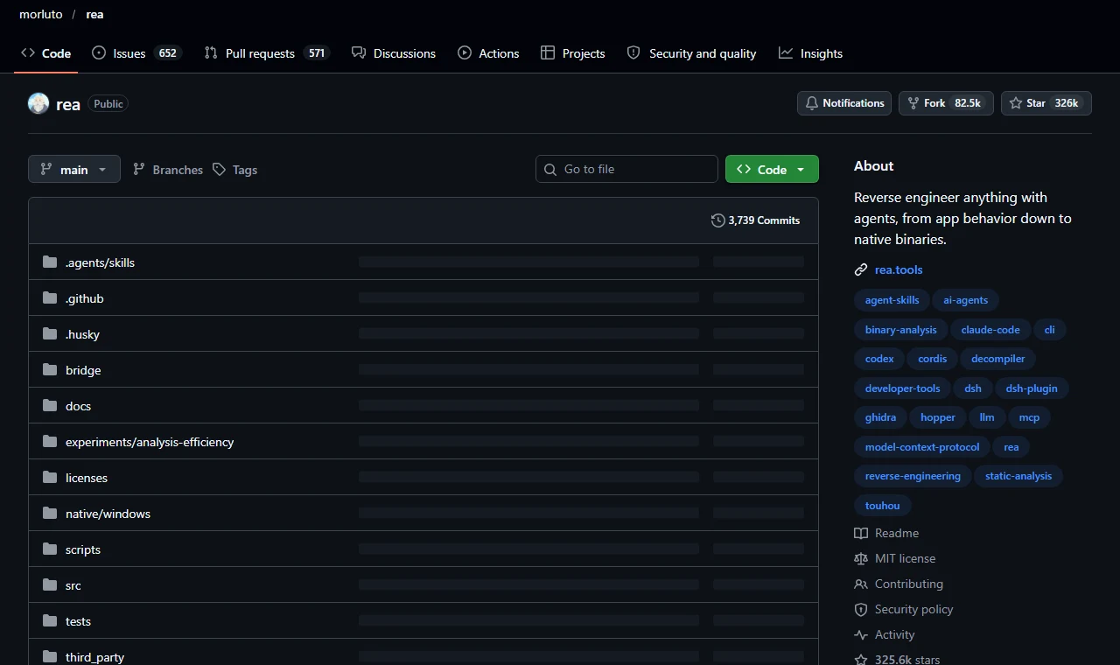Focus the Go to file search field
1120x665 pixels.
coord(626,169)
